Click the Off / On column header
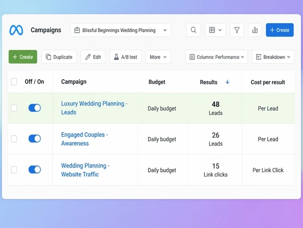This screenshot has width=303, height=228. point(34,82)
